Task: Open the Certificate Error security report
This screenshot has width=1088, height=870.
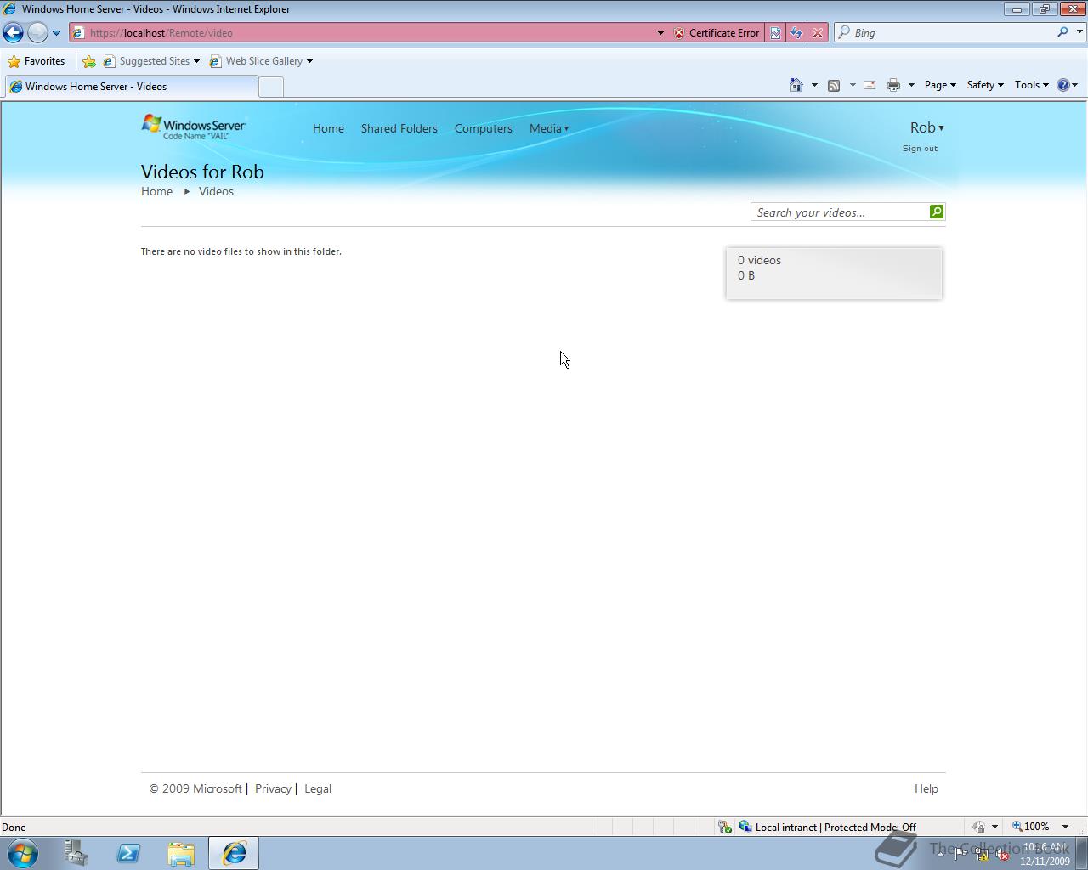Action: [x=716, y=32]
